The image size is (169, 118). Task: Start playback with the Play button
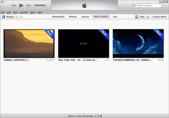[x=21, y=5]
